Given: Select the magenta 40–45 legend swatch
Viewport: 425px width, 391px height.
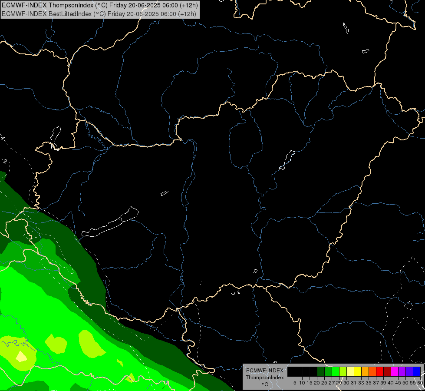Looking at the screenshot, I should (x=395, y=371).
